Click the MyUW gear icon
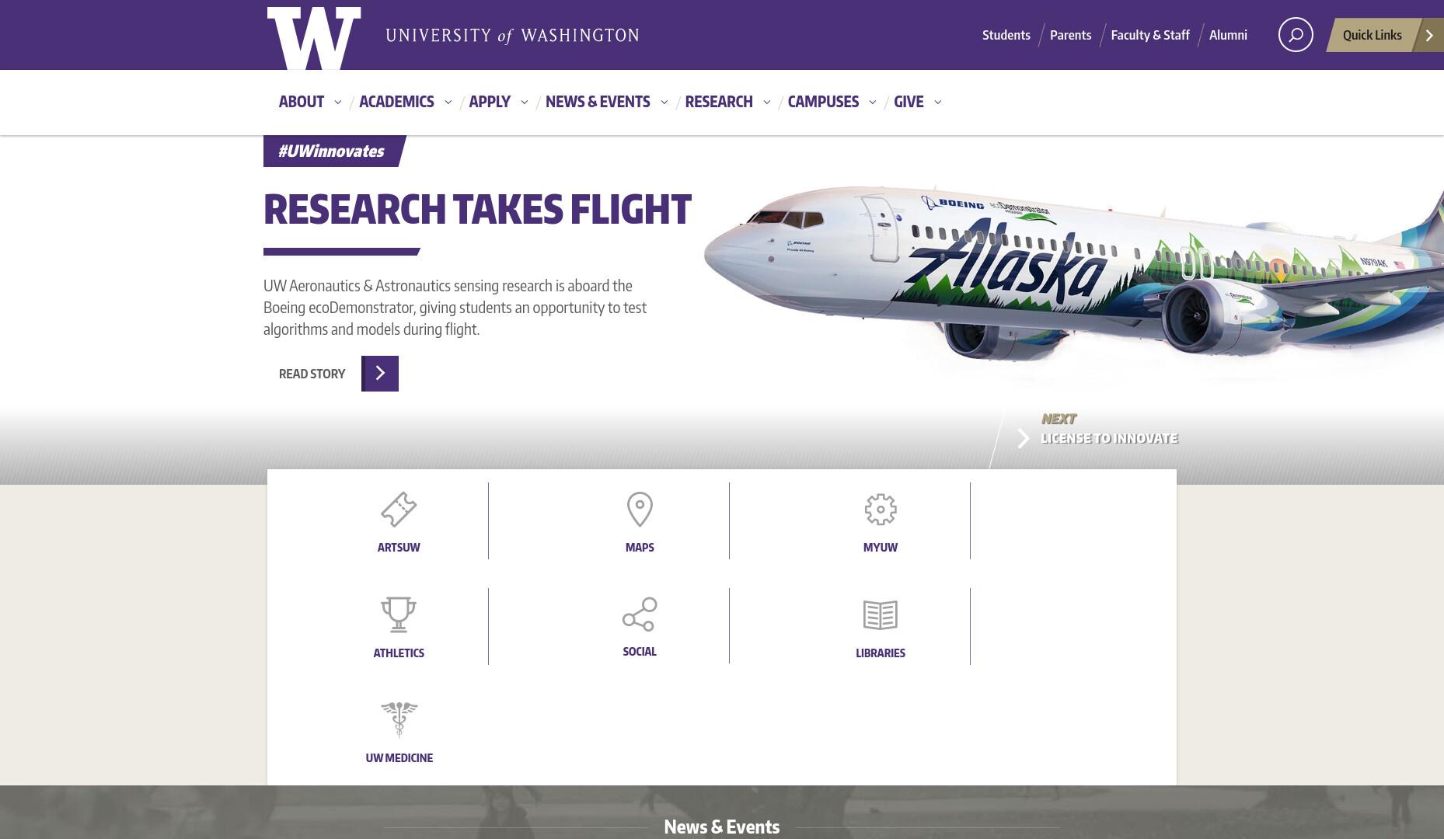The image size is (1444, 839). (881, 510)
